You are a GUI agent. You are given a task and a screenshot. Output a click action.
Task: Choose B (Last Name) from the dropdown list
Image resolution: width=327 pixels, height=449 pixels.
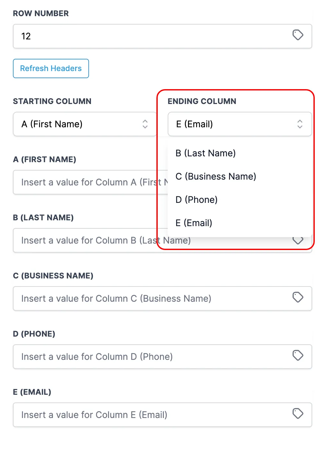point(206,153)
